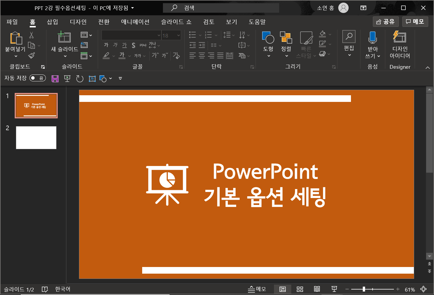This screenshot has width=434, height=295.
Task: Click the Reset slide icon
Action: point(84,45)
